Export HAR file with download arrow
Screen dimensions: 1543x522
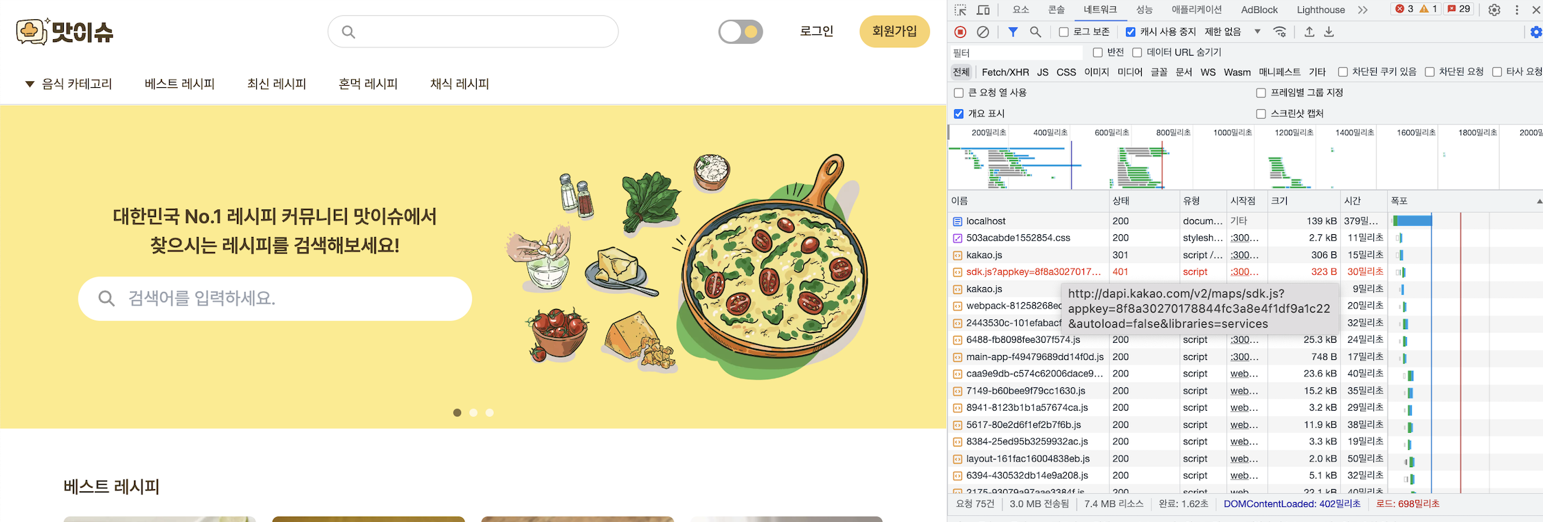tap(1329, 32)
